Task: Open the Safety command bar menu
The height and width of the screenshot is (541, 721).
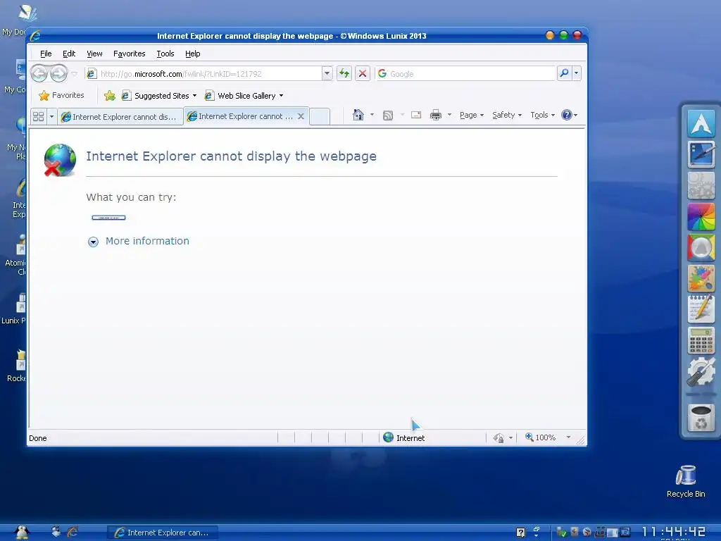Action: [x=507, y=115]
